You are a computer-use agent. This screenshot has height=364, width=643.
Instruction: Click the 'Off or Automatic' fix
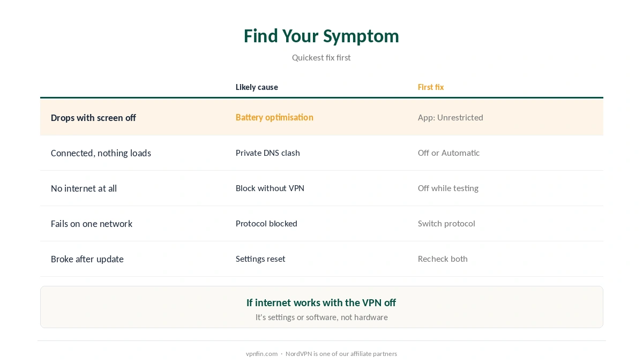pos(448,153)
